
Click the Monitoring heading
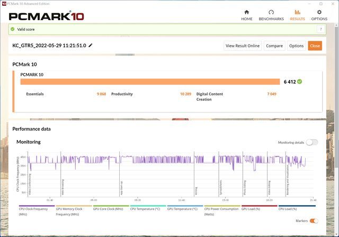29,142
